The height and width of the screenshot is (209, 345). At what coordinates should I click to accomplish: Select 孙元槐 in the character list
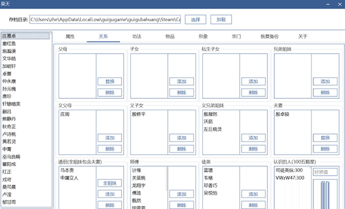[x=9, y=89]
